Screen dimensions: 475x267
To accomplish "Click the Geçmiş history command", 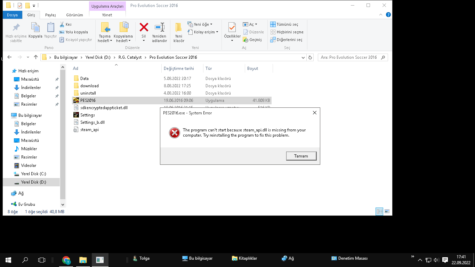I will pyautogui.click(x=252, y=40).
